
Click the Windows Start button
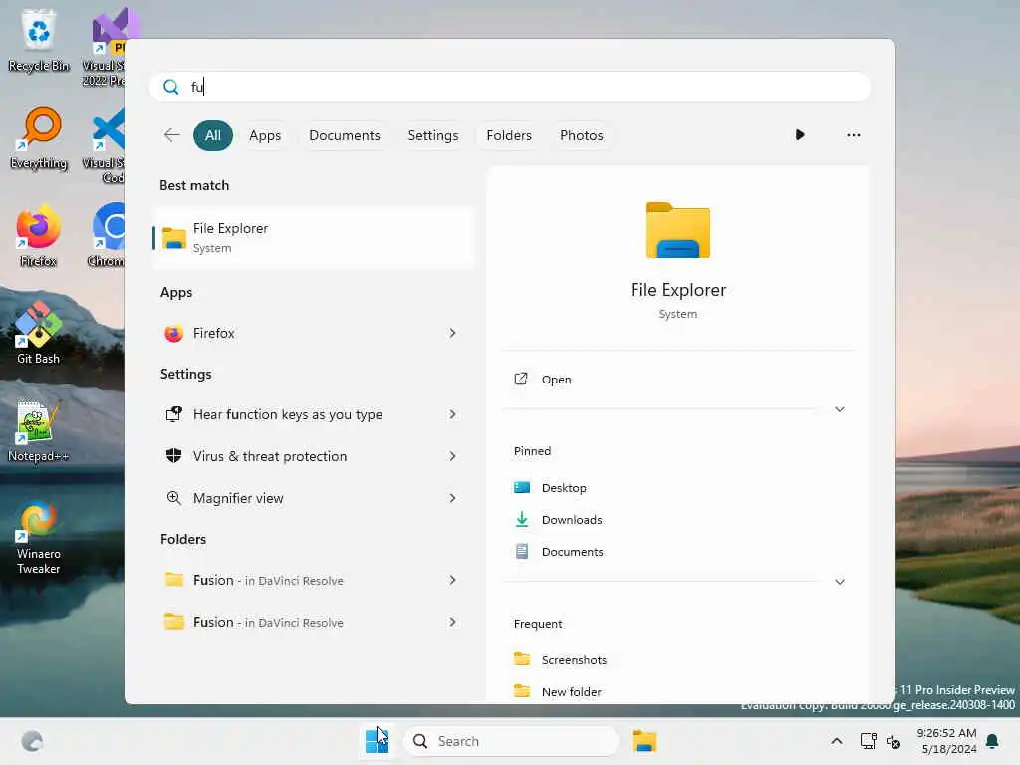[378, 741]
